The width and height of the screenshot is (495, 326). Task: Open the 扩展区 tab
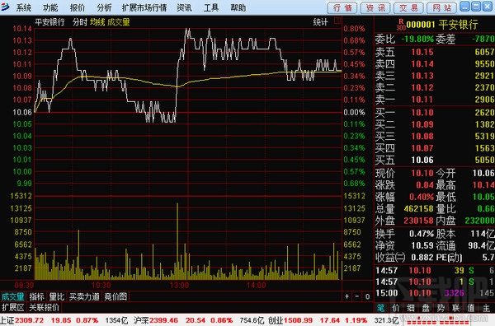(x=13, y=307)
